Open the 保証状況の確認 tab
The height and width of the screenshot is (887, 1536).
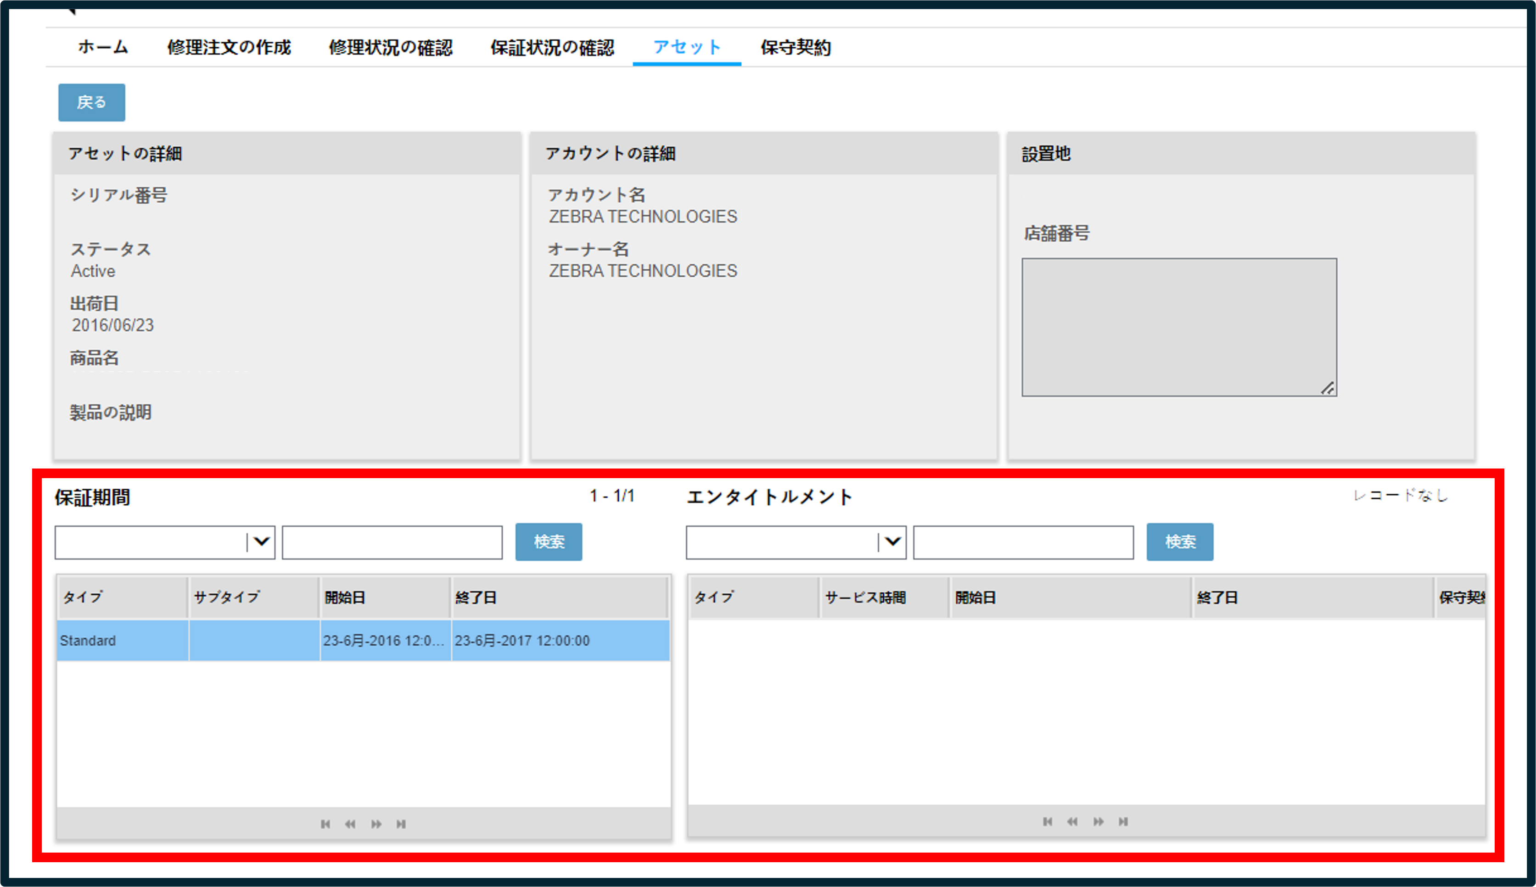click(552, 47)
